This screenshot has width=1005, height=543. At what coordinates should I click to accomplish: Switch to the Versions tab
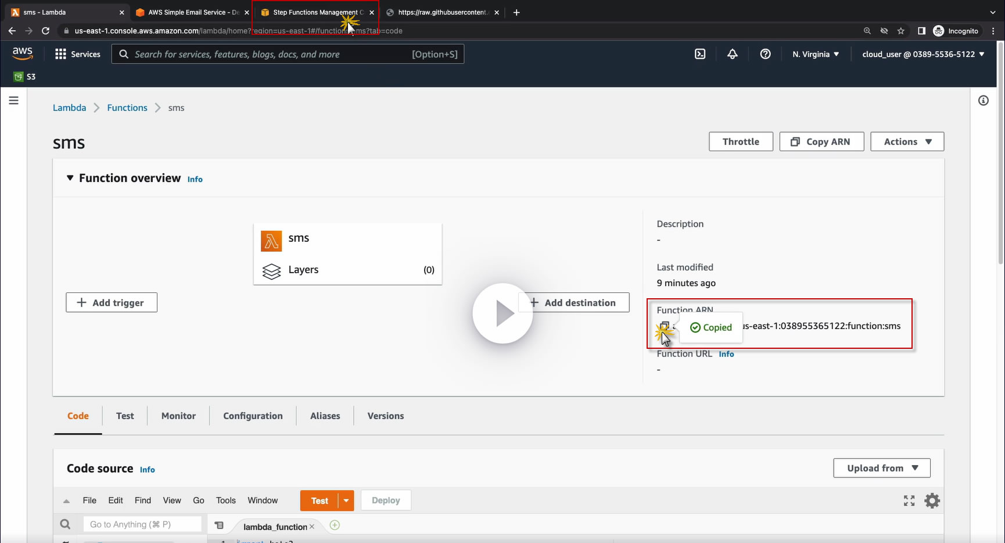point(385,416)
